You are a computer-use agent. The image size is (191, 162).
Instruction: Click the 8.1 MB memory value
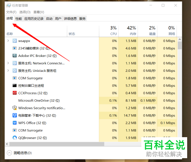[131, 100]
